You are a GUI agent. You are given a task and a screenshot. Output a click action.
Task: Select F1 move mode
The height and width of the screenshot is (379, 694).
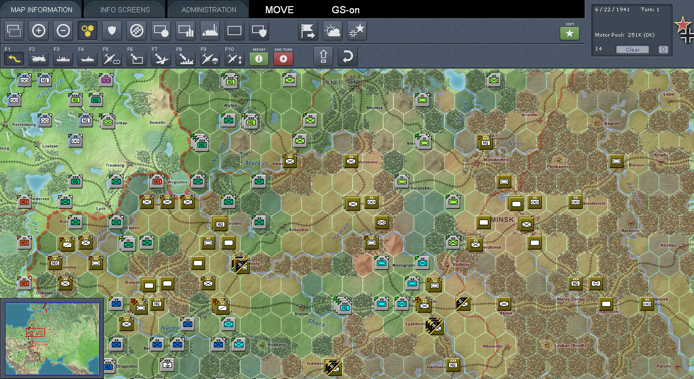coord(14,59)
